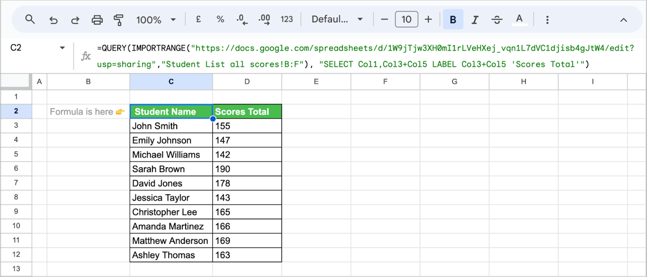Select the Matthew Anderson cell
The height and width of the screenshot is (277, 647).
(x=171, y=241)
